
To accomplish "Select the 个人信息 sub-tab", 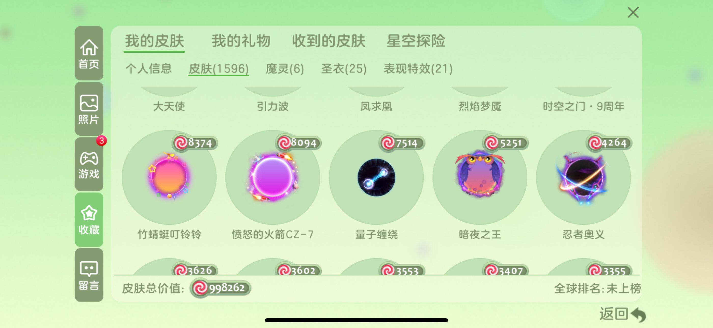I will (149, 68).
